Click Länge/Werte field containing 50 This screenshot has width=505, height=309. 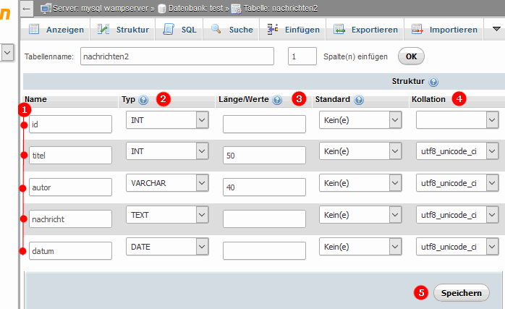click(x=264, y=156)
